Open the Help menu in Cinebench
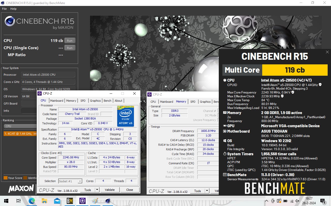The width and height of the screenshot is (331, 206). coord(13,9)
